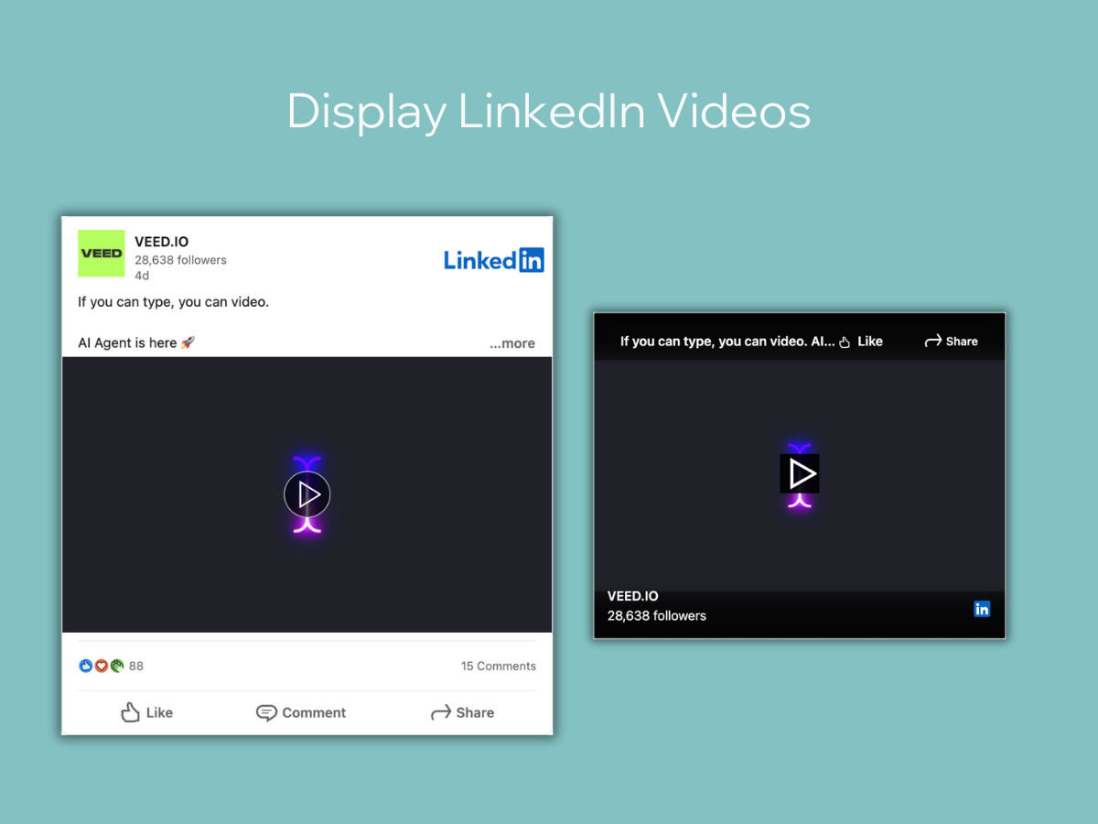This screenshot has width=1098, height=824.
Task: Click the red heart reaction icon
Action: coord(102,666)
